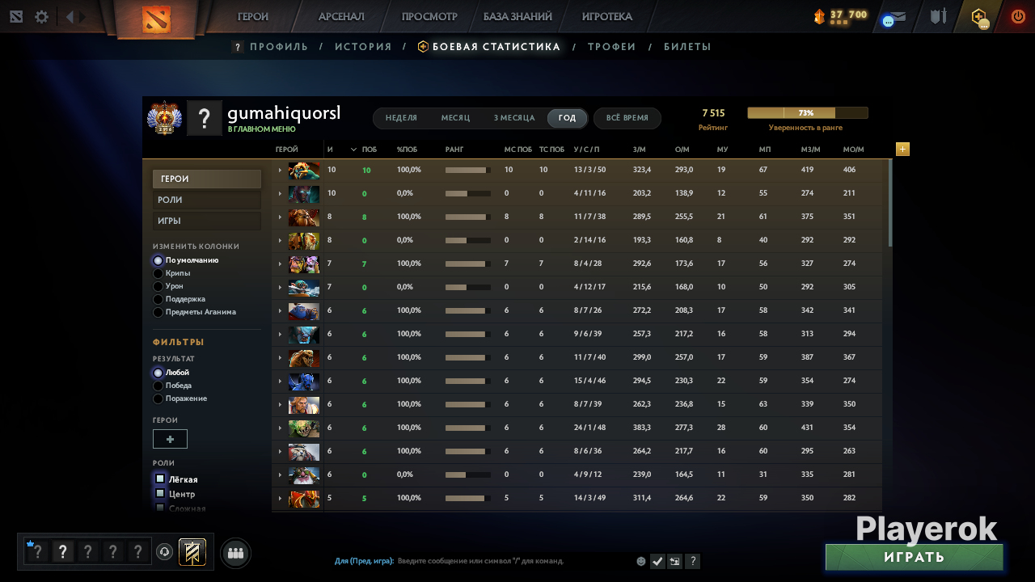Viewport: 1035px width, 582px height.
Task: Click the gold striped banner icon
Action: [192, 552]
